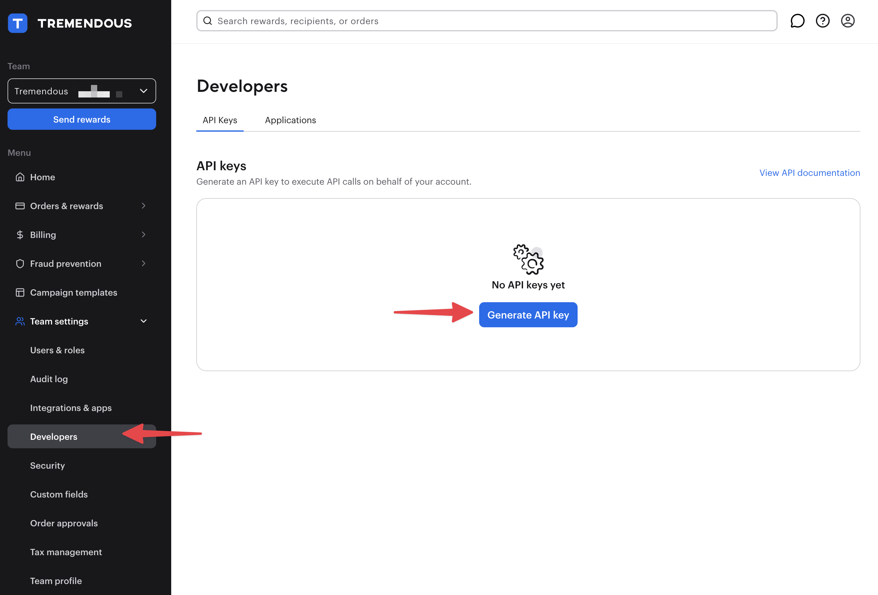Click the Generate API key button
Screen dimensions: 878x595
point(528,315)
